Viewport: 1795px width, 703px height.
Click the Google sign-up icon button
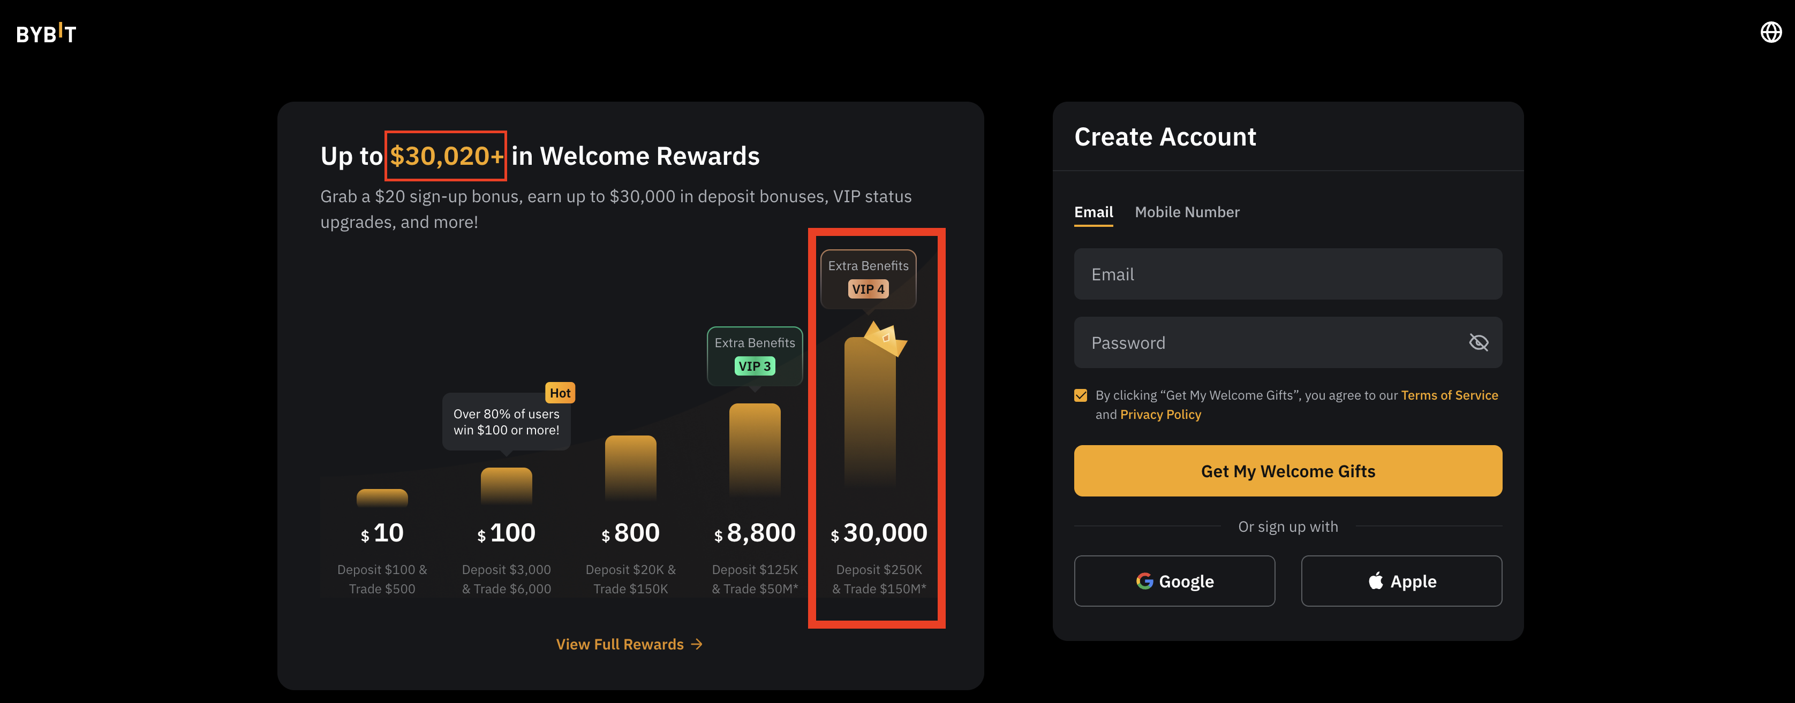click(x=1174, y=580)
